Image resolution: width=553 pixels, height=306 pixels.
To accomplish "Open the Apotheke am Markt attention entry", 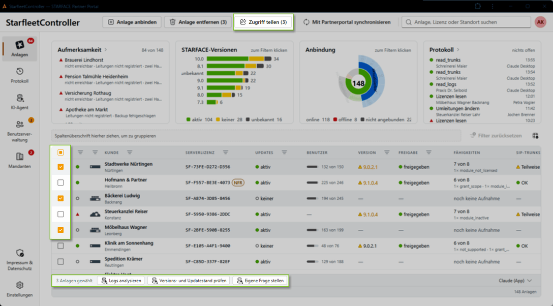I will click(x=110, y=112).
